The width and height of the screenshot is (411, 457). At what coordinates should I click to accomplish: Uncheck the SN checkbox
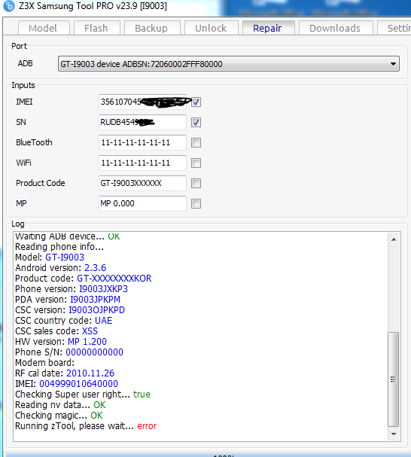(x=196, y=123)
